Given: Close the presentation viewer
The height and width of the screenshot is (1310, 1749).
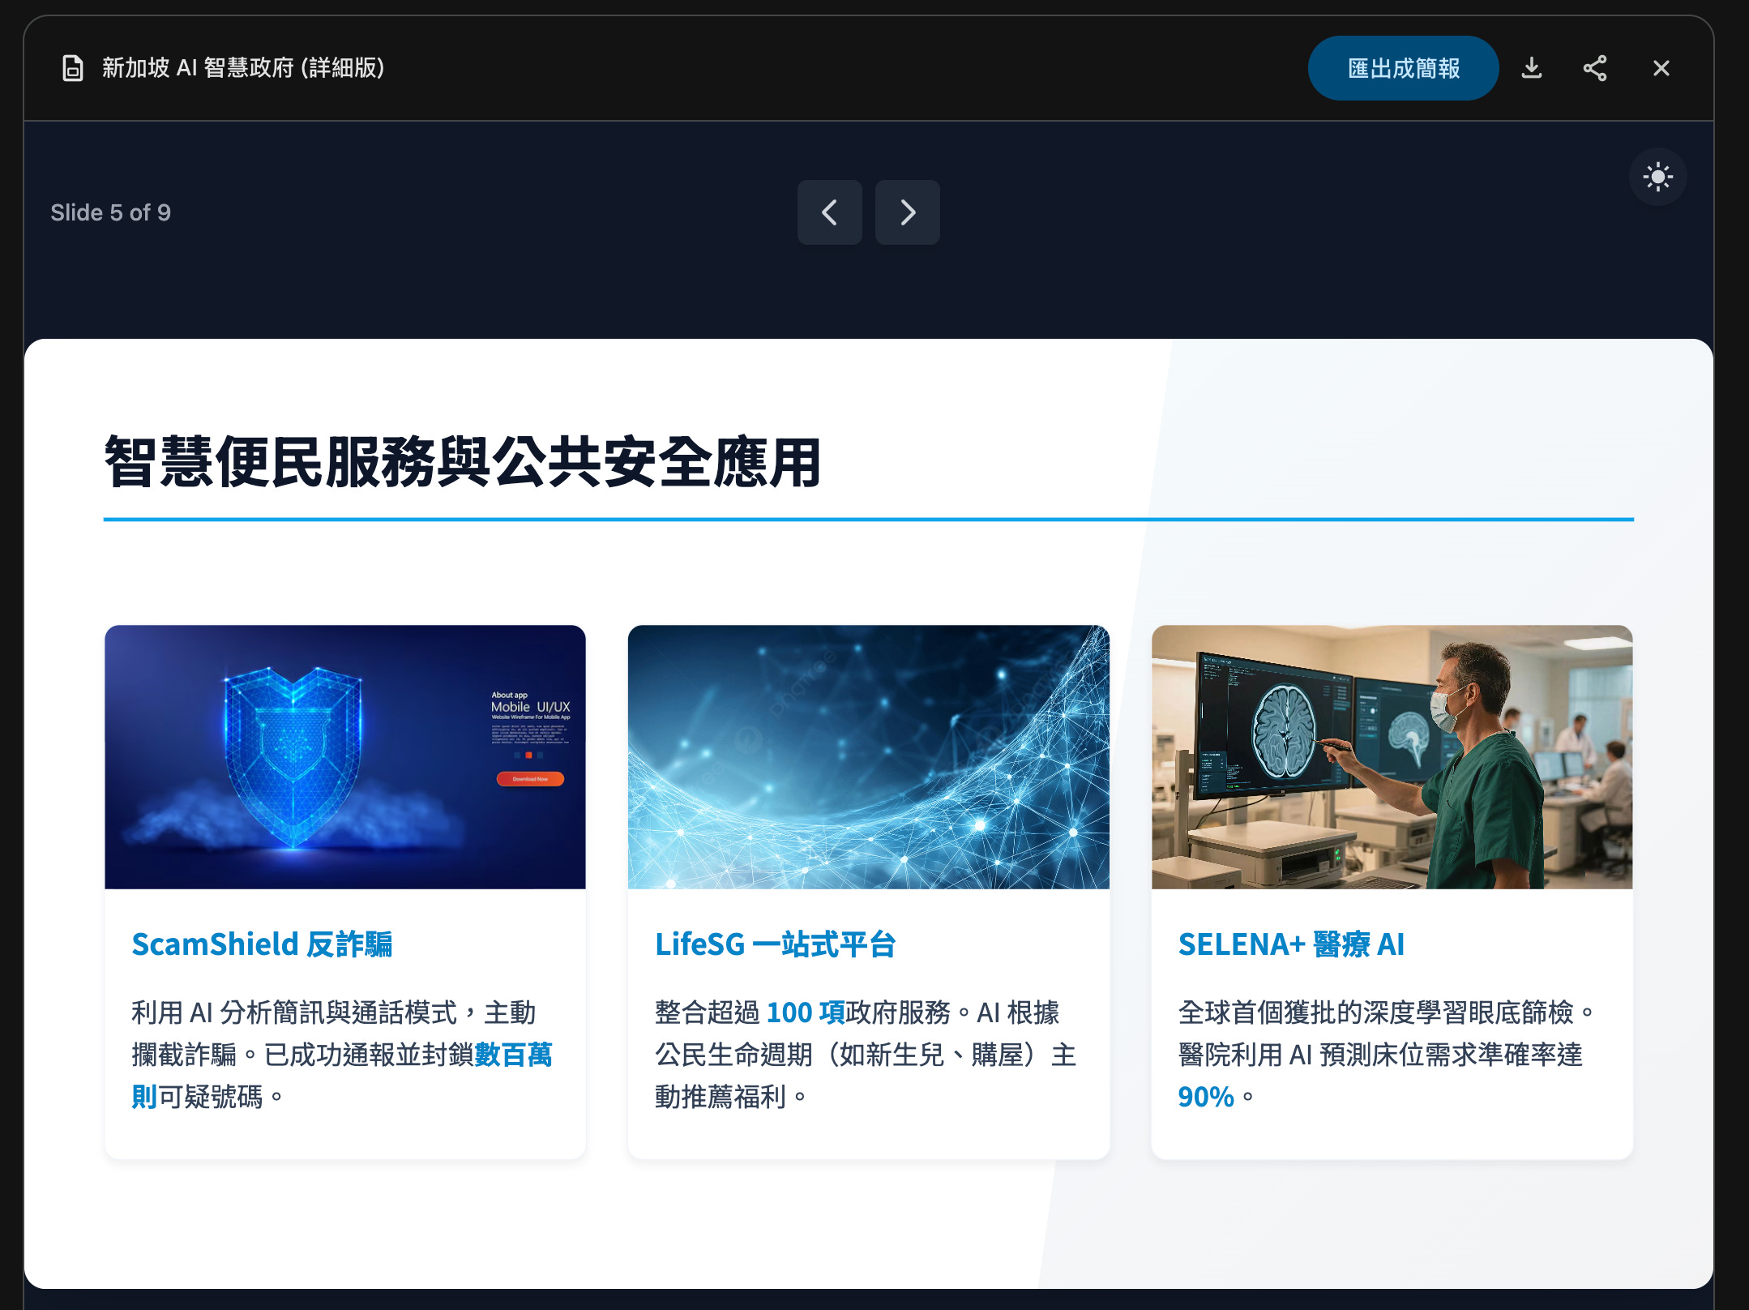Looking at the screenshot, I should coord(1660,68).
